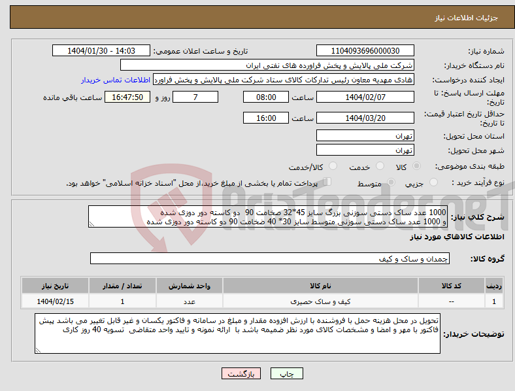
Task: Click the تعداد / مقدار column header
Action: click(x=122, y=286)
